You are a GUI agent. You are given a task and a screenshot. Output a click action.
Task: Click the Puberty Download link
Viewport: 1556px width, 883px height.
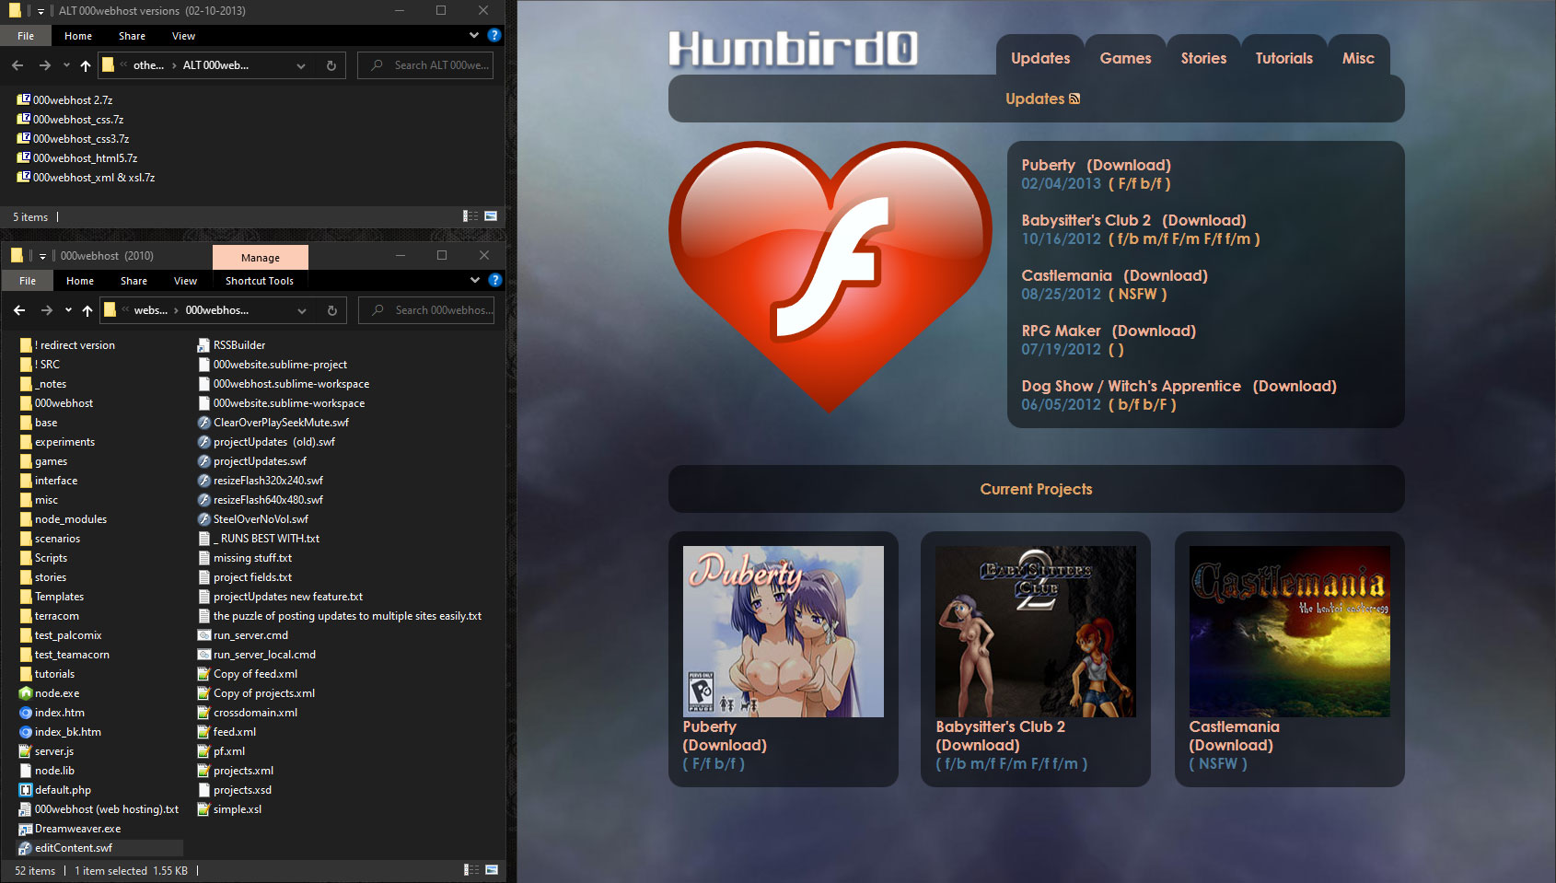click(x=1129, y=165)
